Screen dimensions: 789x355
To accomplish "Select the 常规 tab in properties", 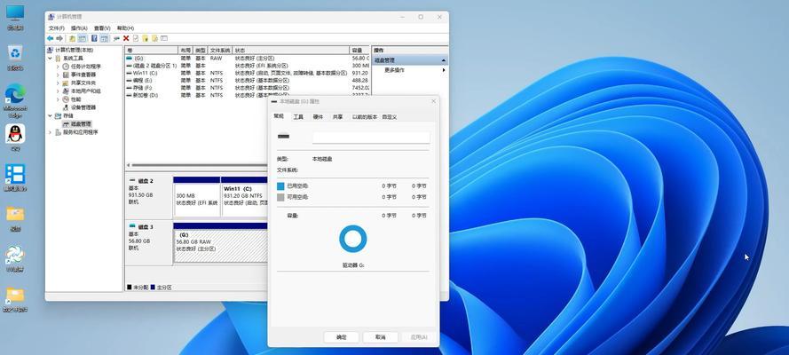I will coord(279,116).
